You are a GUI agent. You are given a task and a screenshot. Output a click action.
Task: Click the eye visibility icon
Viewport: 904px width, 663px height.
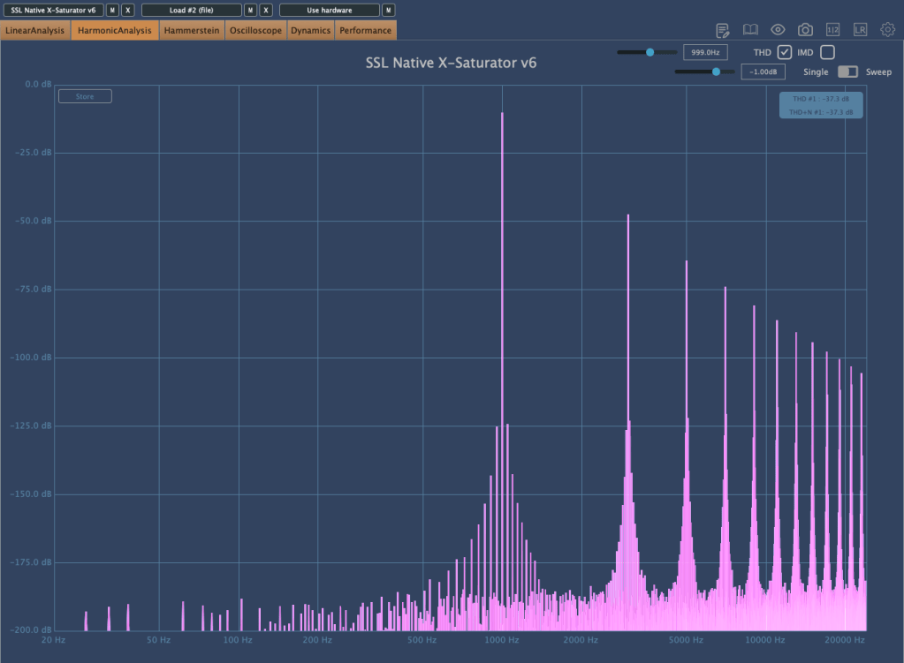778,30
